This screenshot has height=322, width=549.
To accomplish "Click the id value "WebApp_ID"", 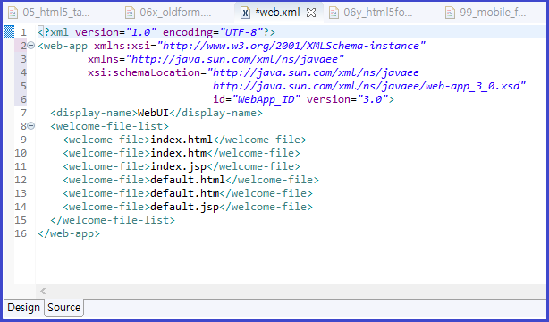I will click(x=266, y=99).
